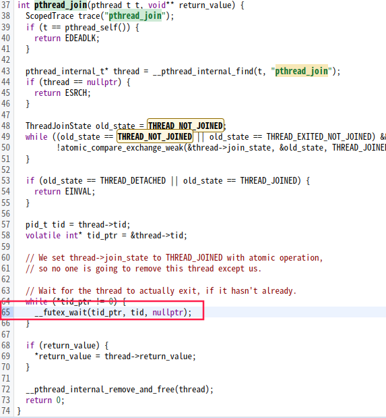
Task: Click pthread_internal_t* type on line 43
Action: [67, 71]
